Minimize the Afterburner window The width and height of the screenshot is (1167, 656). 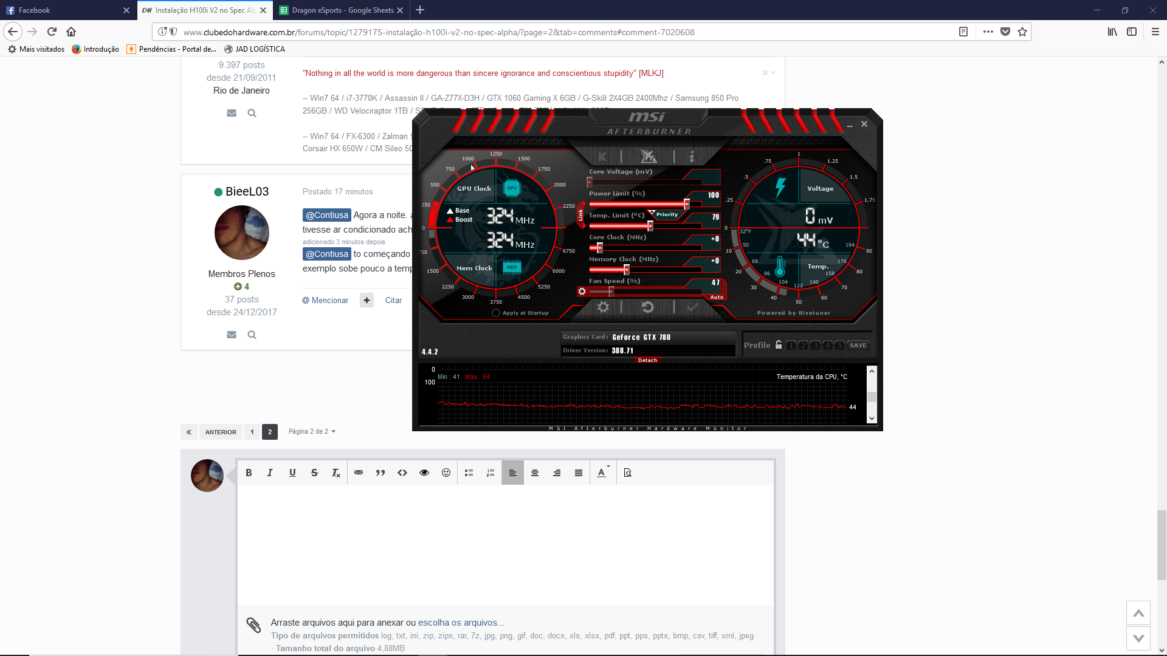point(850,125)
